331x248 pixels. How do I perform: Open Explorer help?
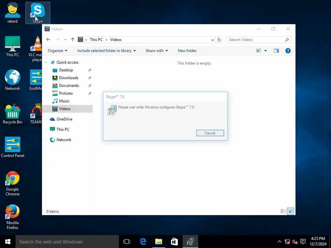tap(288, 51)
